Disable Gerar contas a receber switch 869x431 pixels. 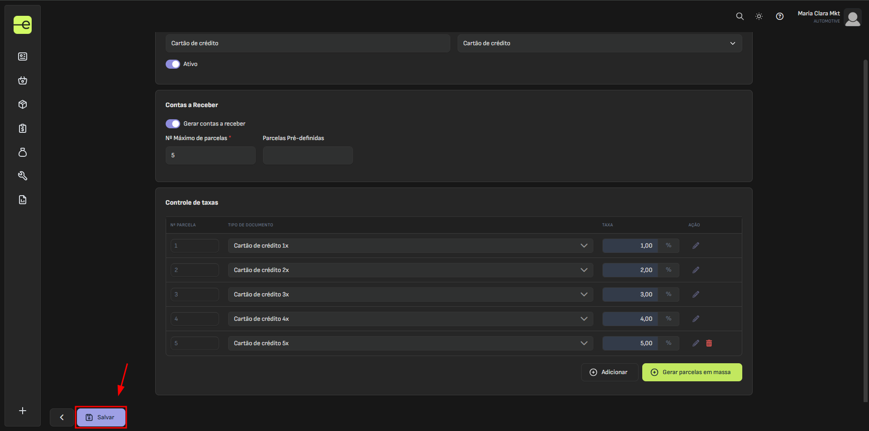tap(173, 124)
